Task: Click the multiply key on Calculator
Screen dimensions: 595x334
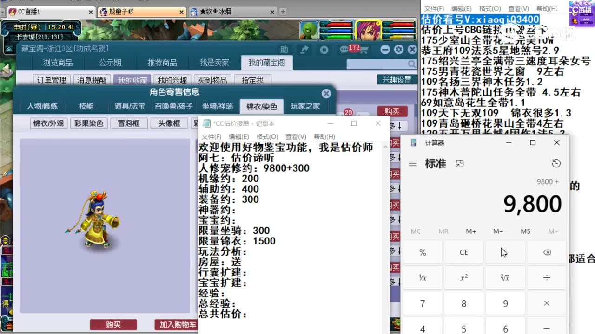Action: point(547,303)
